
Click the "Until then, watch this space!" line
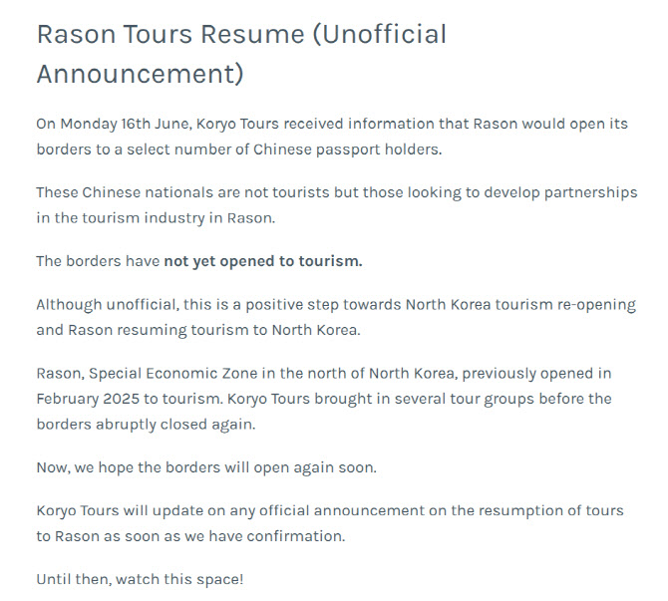139,579
